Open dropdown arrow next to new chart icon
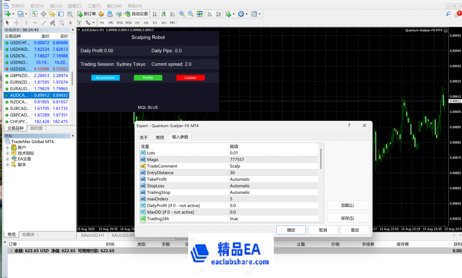This screenshot has width=462, height=278. (13, 14)
